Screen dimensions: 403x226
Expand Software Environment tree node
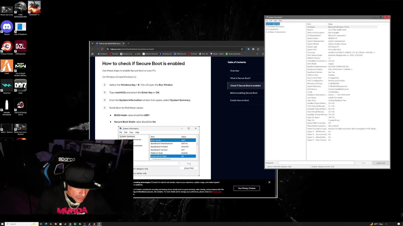coord(267,32)
